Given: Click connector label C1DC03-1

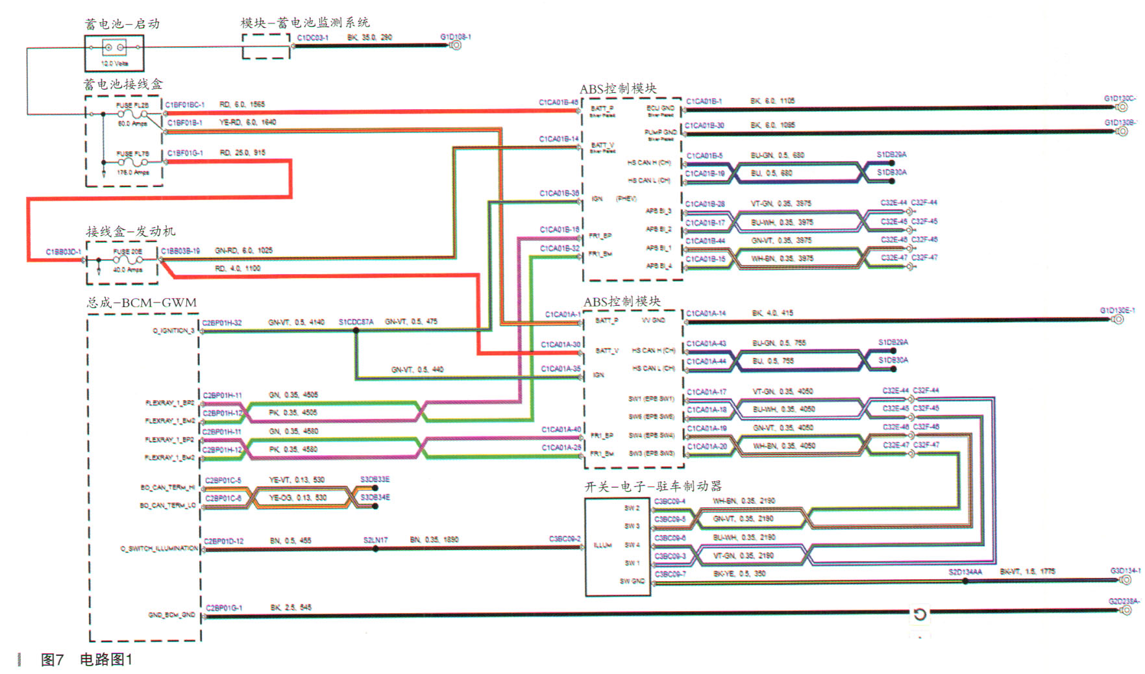Looking at the screenshot, I should pos(313,38).
